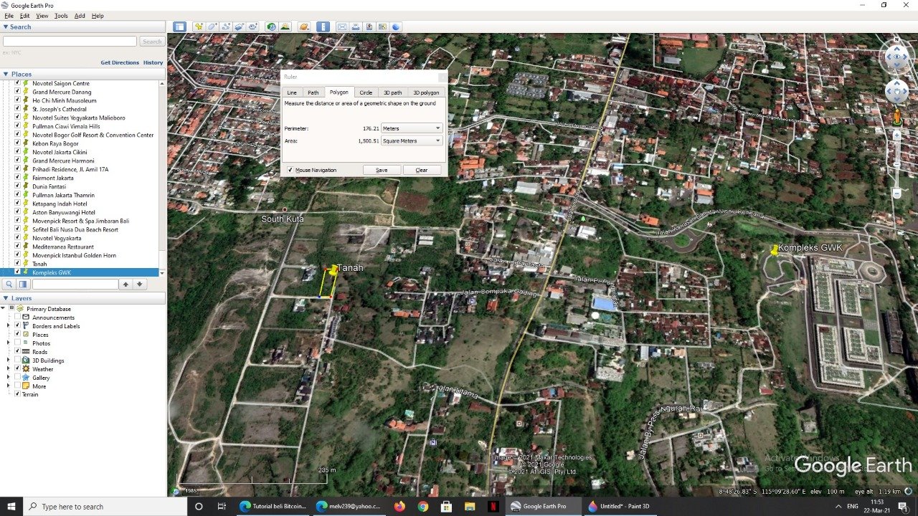The width and height of the screenshot is (918, 516).
Task: Hide the sidebar using toolbar icon
Action: (179, 27)
